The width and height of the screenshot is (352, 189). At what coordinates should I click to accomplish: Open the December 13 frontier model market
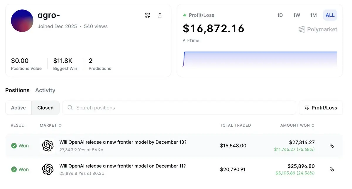[123, 142]
